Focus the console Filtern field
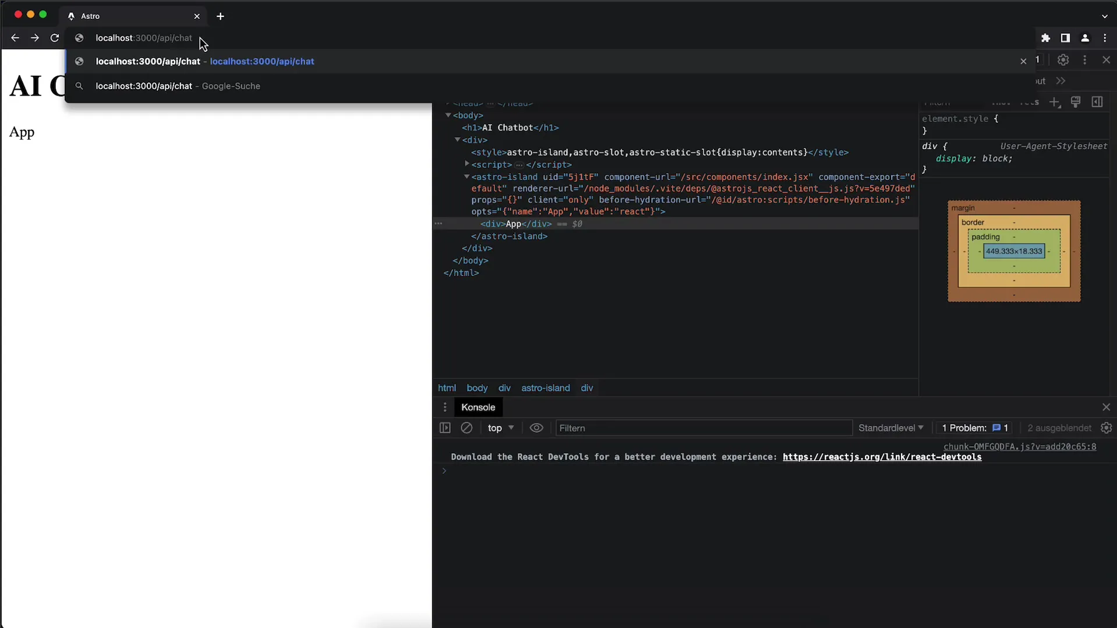The width and height of the screenshot is (1117, 628). [704, 428]
